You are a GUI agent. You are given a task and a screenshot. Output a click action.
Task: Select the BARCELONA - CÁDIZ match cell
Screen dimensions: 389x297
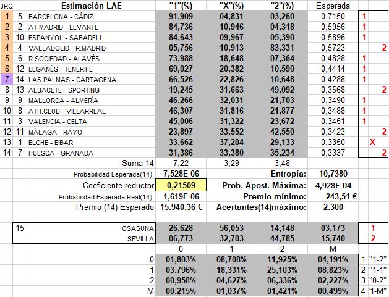(92, 16)
